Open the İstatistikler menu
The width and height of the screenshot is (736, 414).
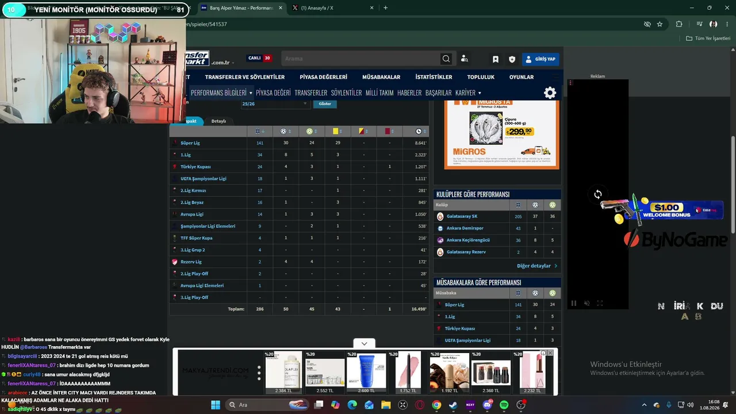point(434,77)
